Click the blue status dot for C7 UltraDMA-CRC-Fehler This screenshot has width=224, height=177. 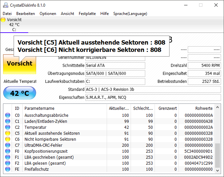click(x=8, y=145)
